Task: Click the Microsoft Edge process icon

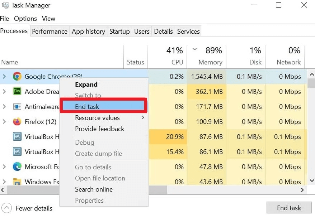Action: (x=17, y=167)
